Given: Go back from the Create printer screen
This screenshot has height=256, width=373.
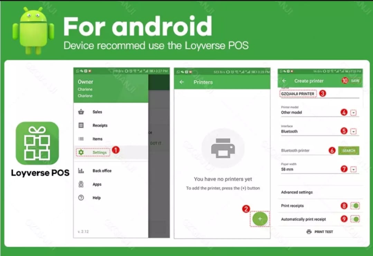Looking at the screenshot, I should click(284, 81).
